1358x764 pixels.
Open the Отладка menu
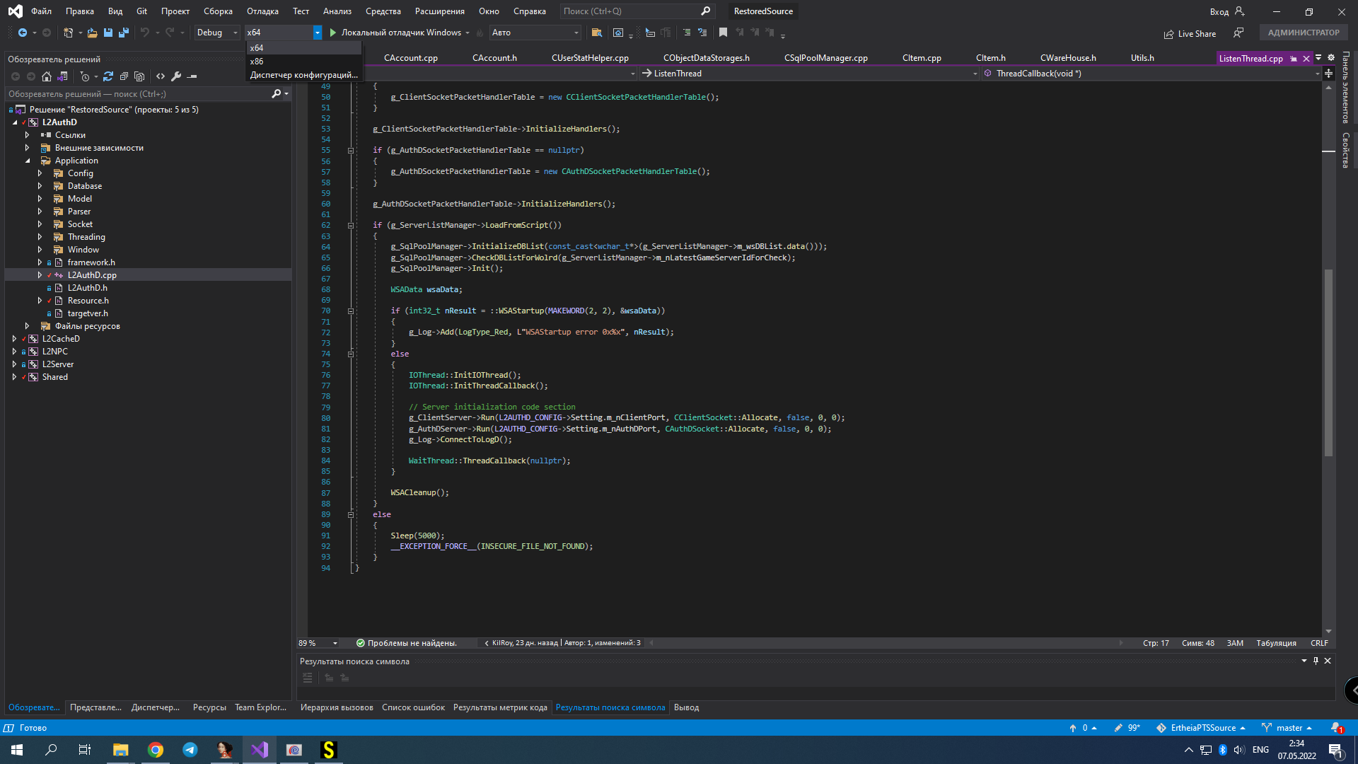tap(262, 11)
